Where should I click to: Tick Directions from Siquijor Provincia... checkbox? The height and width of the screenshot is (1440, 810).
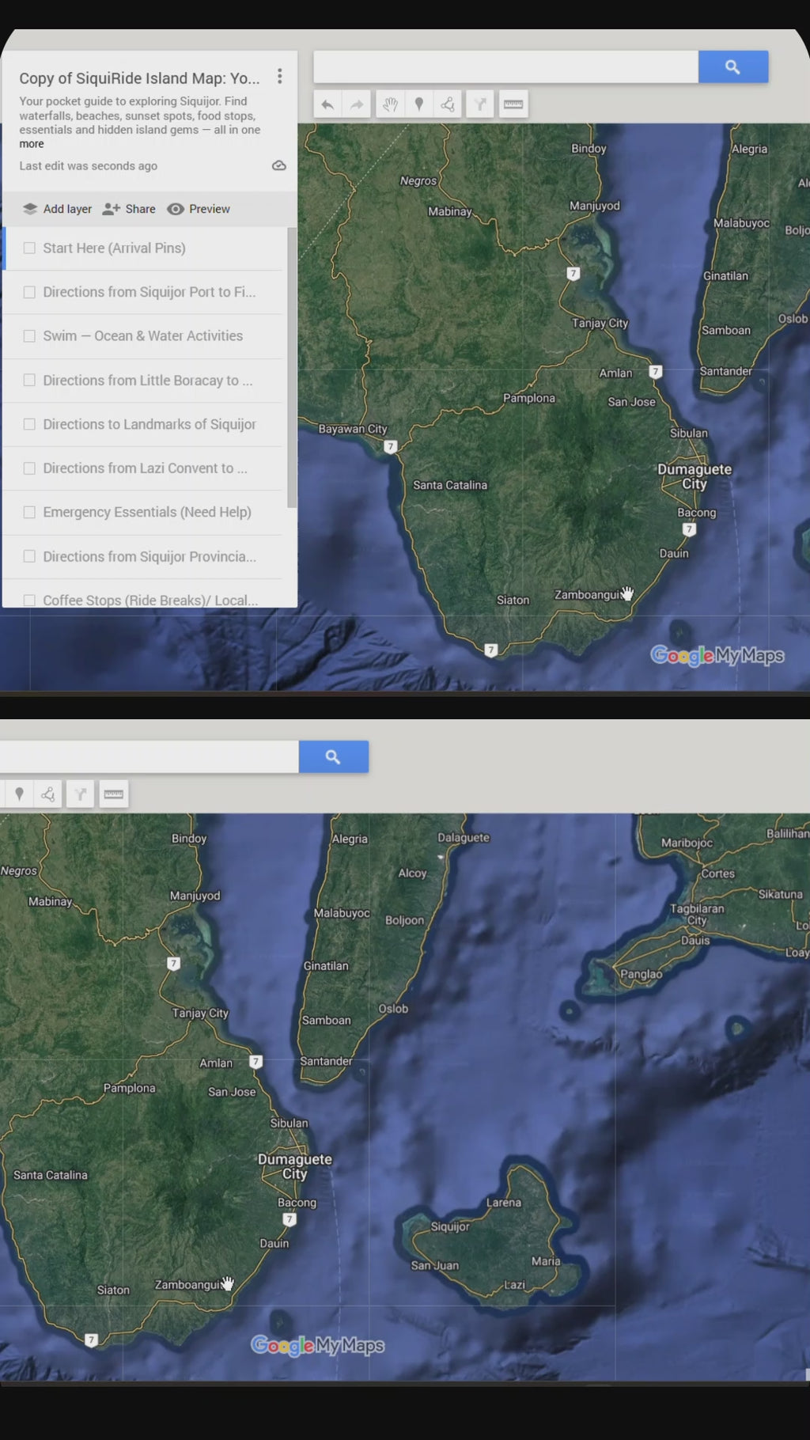(x=29, y=556)
